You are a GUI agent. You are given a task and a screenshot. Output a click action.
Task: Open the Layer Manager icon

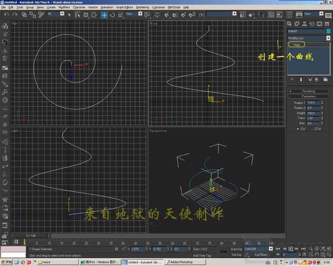(x=261, y=15)
